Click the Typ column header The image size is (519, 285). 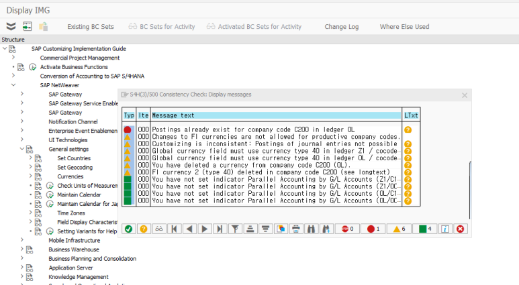(129, 115)
